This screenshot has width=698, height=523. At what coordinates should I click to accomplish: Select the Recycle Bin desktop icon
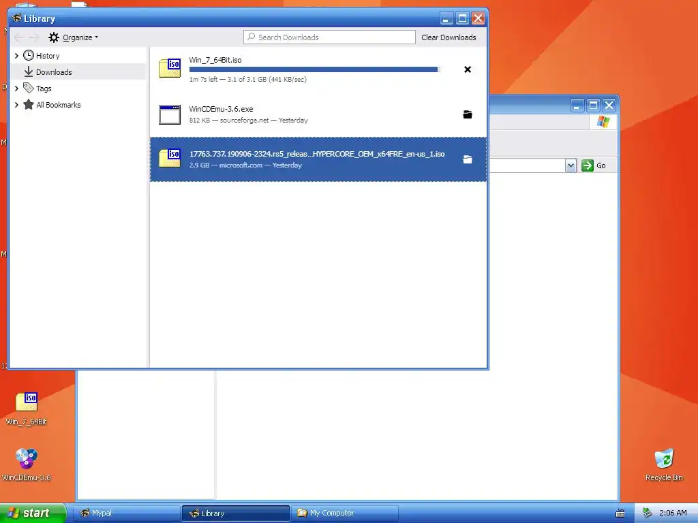click(x=664, y=464)
